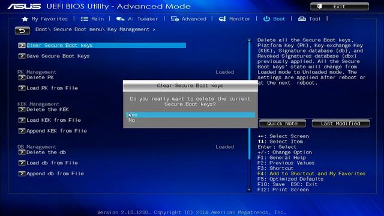Click the DB Management Loaded status
Screen dimensions: 384x216
pos(224,147)
